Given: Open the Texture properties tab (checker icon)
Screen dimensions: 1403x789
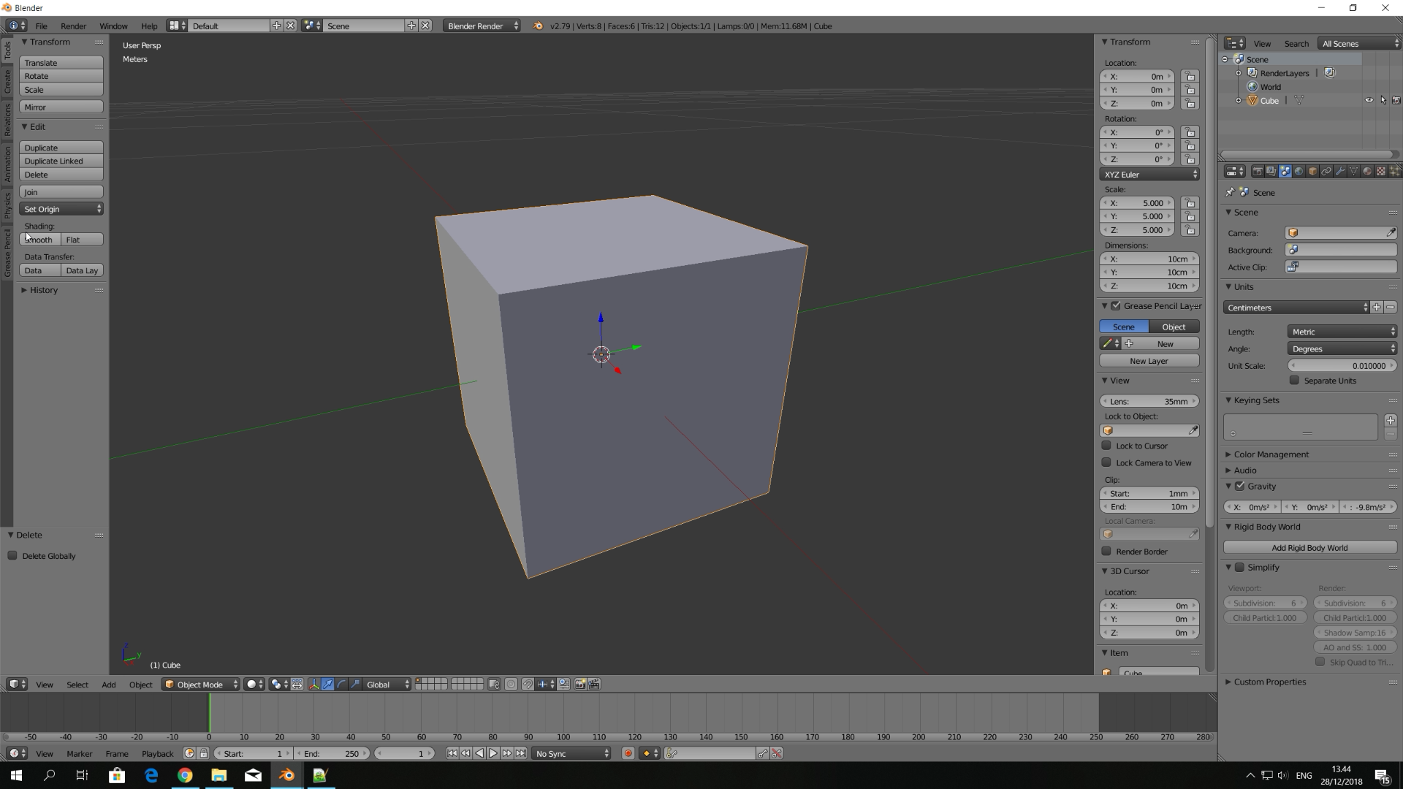Looking at the screenshot, I should click(x=1381, y=171).
